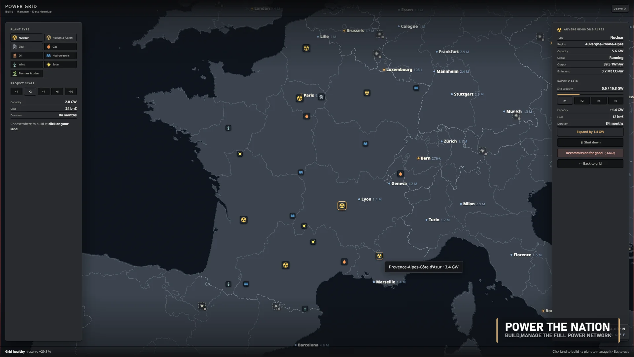Open the nuclear plant icon south of Luxembourg
The width and height of the screenshot is (634, 357).
click(x=367, y=93)
